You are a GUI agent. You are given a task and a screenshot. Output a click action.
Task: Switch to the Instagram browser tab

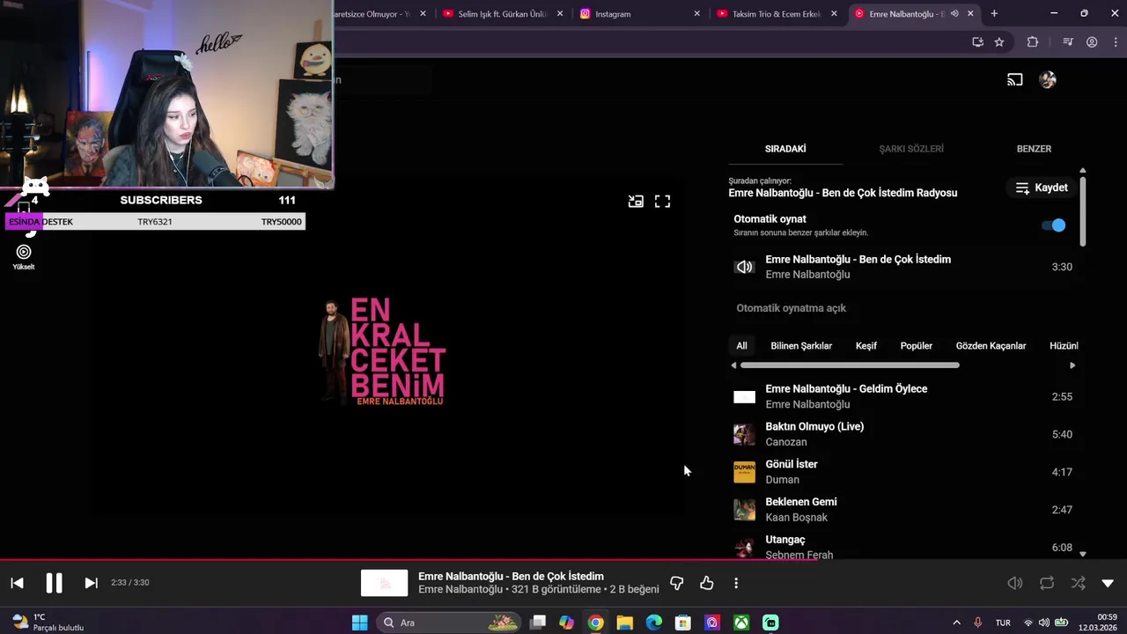coord(613,14)
